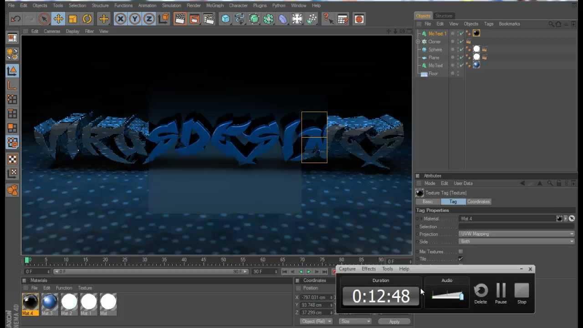Open Render Settings icon
This screenshot has height=328, width=583.
point(209,19)
